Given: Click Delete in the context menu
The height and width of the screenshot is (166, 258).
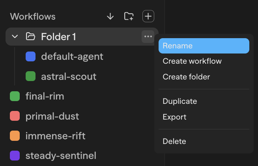Looking at the screenshot, I should pos(174,141).
